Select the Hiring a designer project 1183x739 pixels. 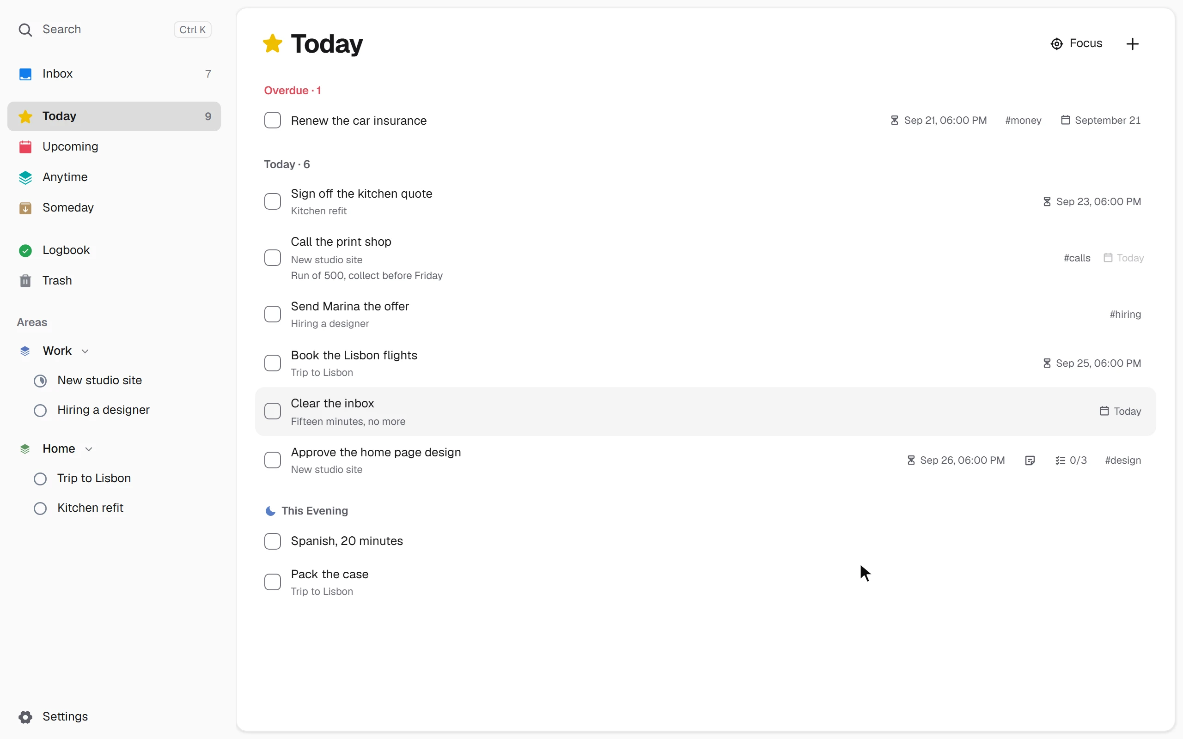[114, 410]
